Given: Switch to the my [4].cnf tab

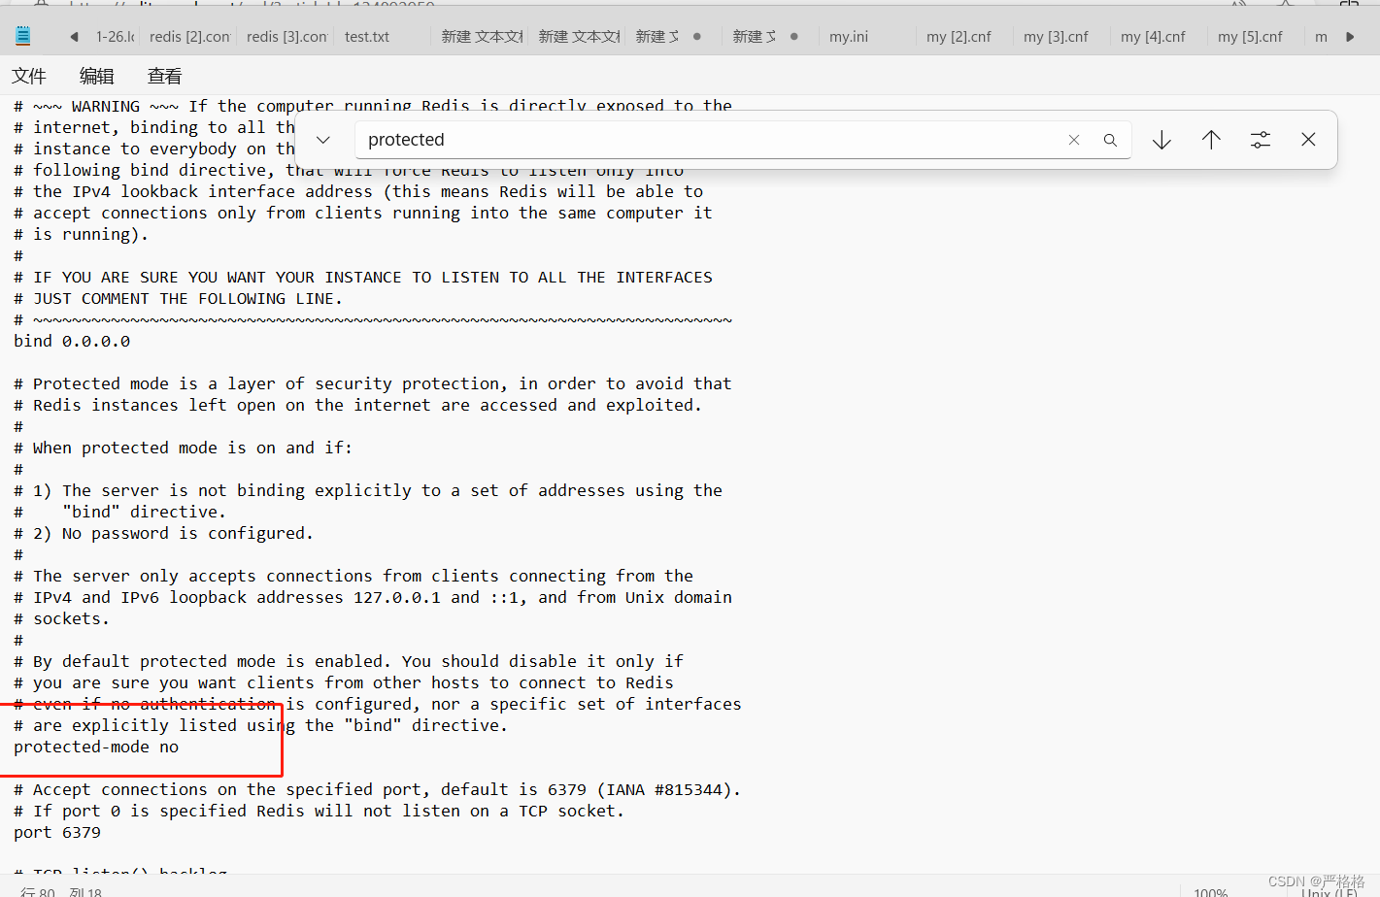Looking at the screenshot, I should pos(1153,37).
